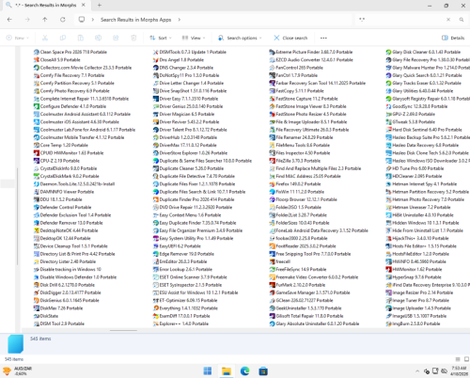Select the CPU-Z 2.19 Portable icon
This screenshot has height=378, width=470.
(x=37, y=161)
